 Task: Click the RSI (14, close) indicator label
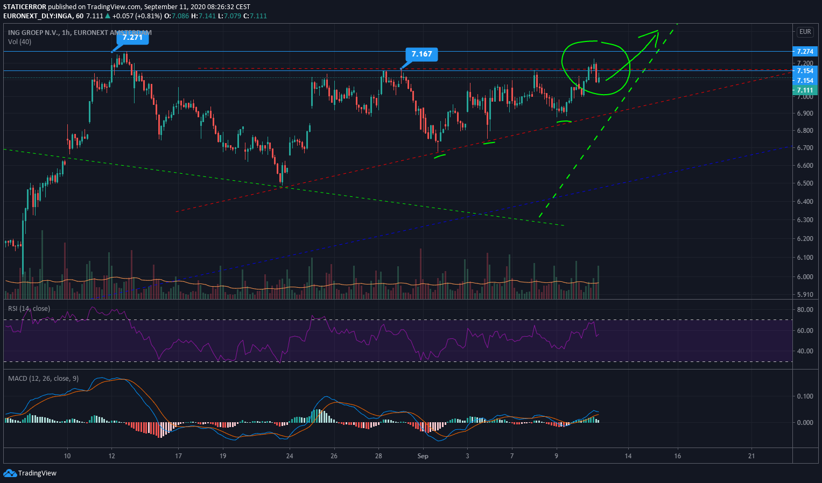29,309
